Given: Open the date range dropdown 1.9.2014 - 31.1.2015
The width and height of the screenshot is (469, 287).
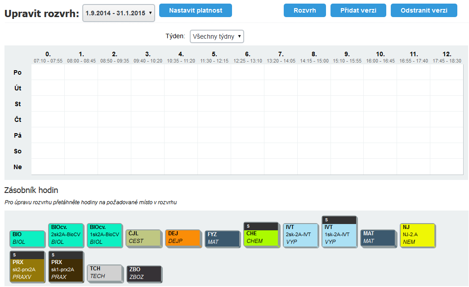Looking at the screenshot, I should pos(118,13).
